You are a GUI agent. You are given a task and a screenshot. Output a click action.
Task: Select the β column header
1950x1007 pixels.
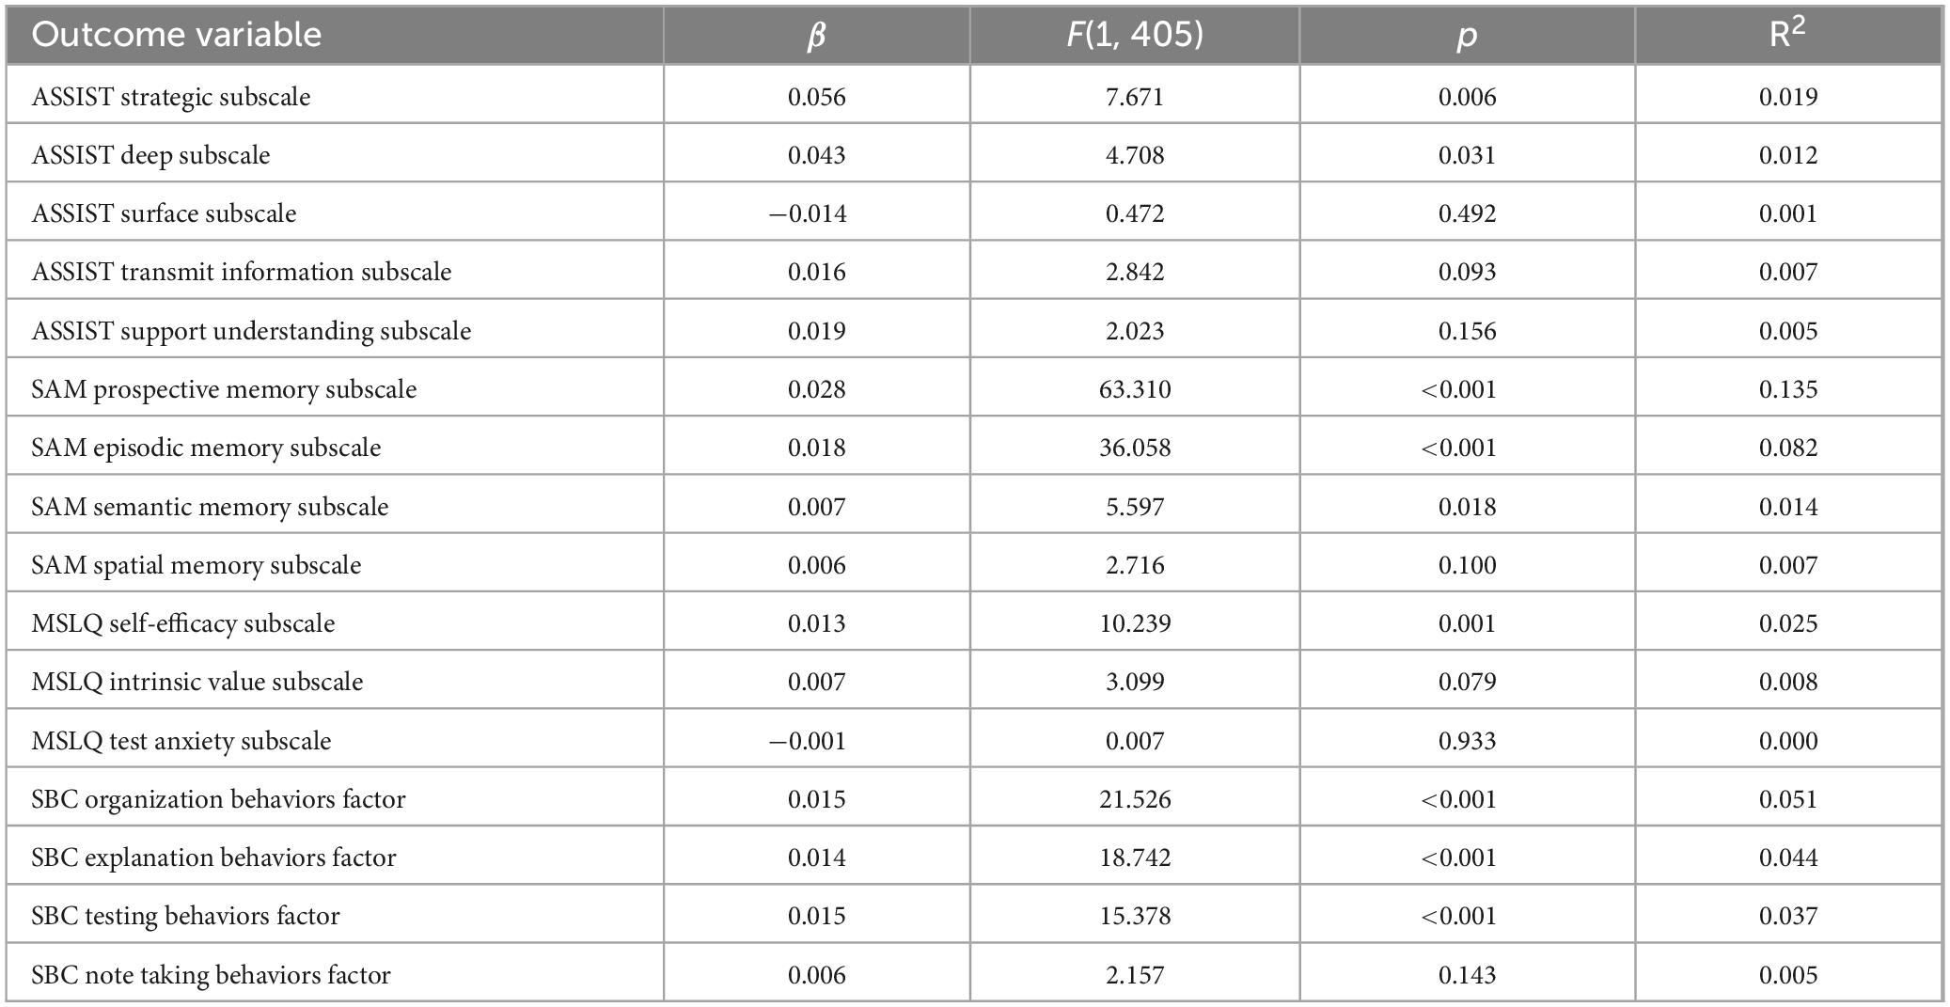pyautogui.click(x=816, y=37)
